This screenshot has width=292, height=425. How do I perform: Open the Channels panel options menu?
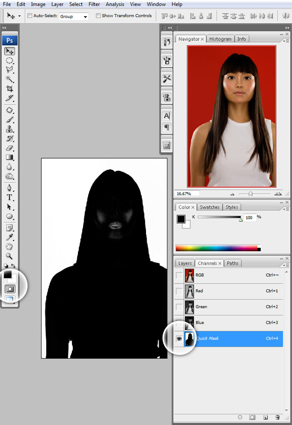286,265
